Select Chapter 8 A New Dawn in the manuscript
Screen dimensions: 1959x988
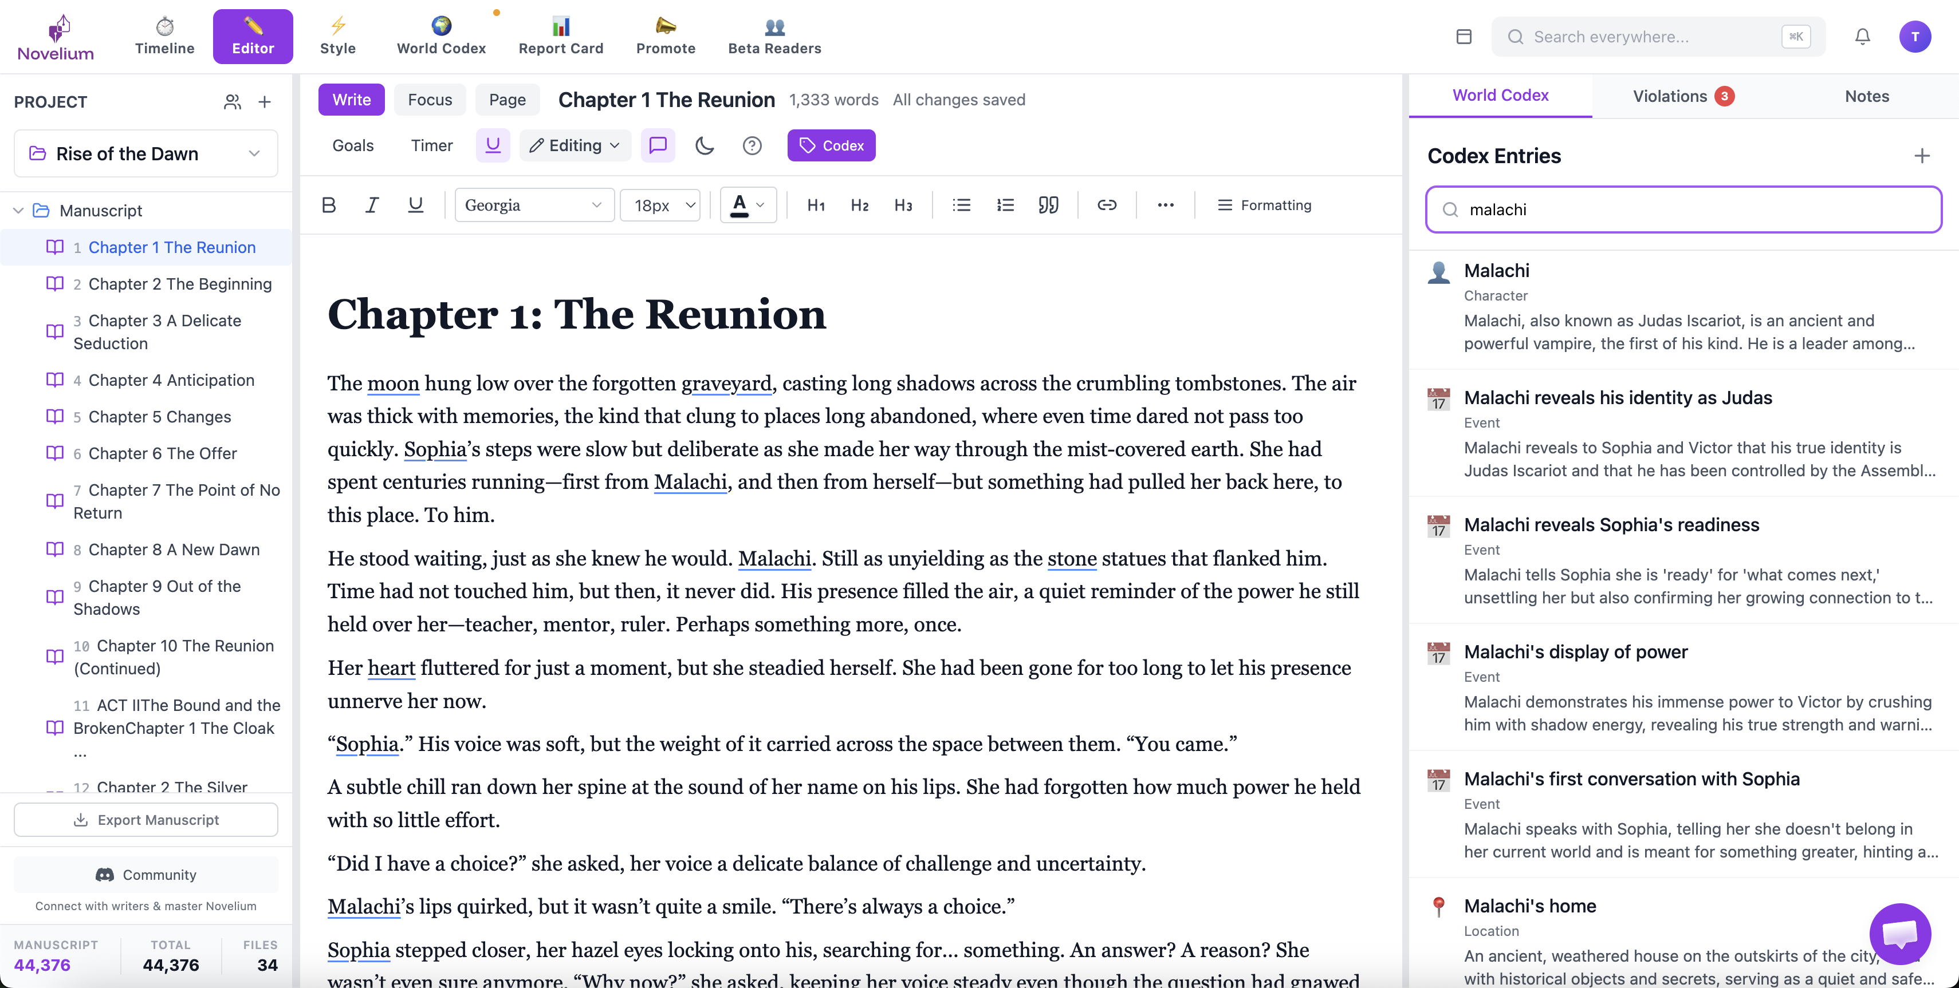pos(172,549)
